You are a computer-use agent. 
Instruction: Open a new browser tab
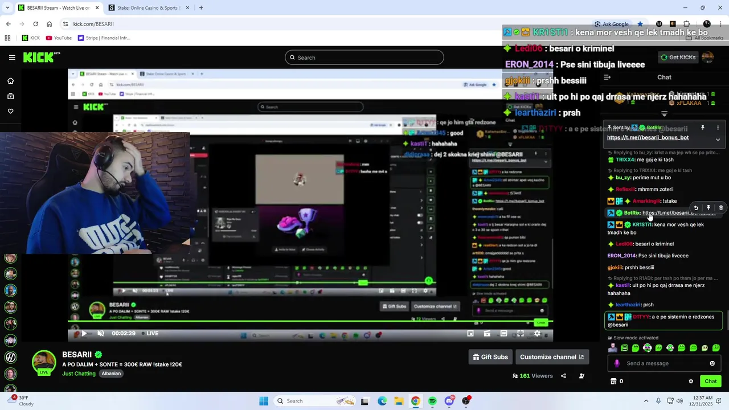(x=201, y=8)
